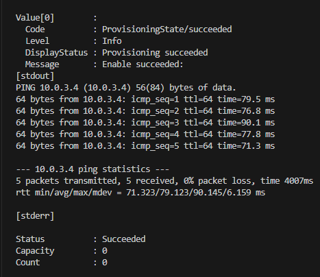Click the Succeeded status value
This screenshot has height=277, width=320.
123,239
